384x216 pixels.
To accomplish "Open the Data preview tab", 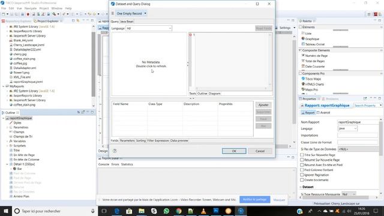I will click(179, 140).
